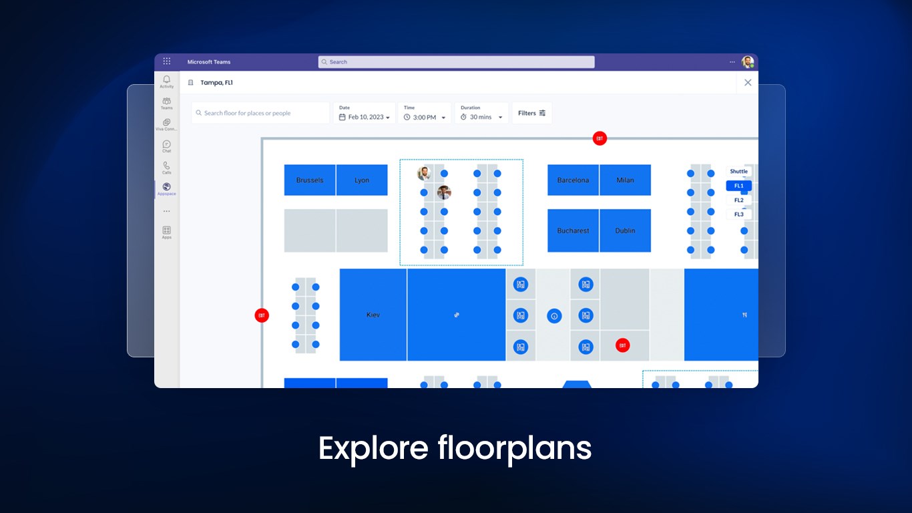Click the icon in large room beside Kiev

457,315
